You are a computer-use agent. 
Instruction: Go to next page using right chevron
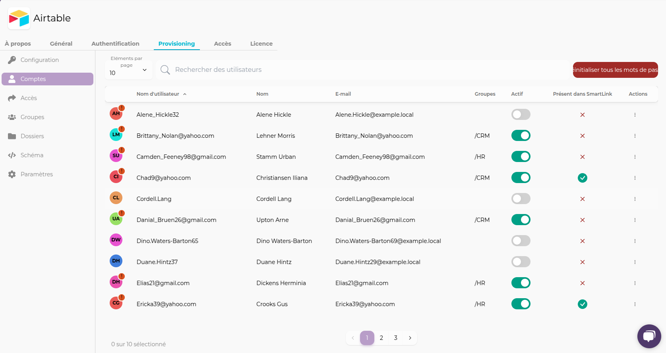pyautogui.click(x=410, y=338)
